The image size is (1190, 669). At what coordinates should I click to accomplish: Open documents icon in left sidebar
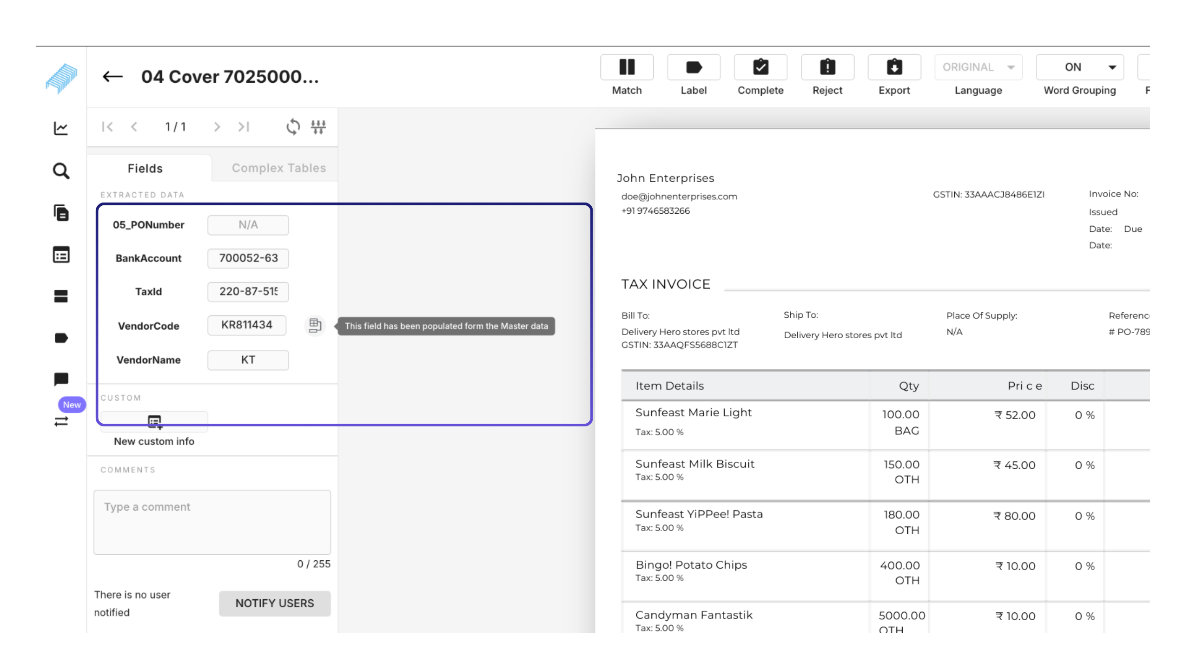pyautogui.click(x=61, y=213)
